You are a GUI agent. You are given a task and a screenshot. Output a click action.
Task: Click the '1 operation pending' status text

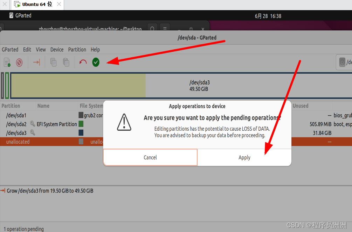[x=23, y=229]
